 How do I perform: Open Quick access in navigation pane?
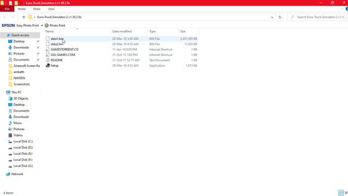pos(20,35)
